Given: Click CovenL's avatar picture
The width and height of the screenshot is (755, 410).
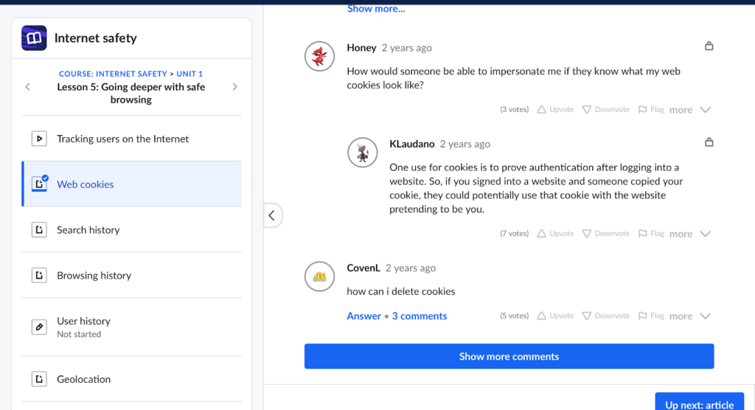Looking at the screenshot, I should click(319, 277).
